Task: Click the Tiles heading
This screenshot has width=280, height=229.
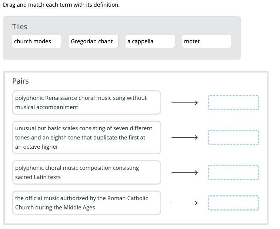Action: click(x=20, y=27)
